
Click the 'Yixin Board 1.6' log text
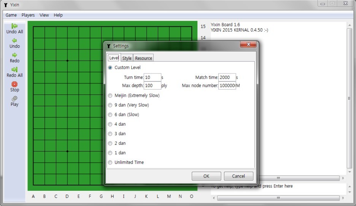[225, 24]
